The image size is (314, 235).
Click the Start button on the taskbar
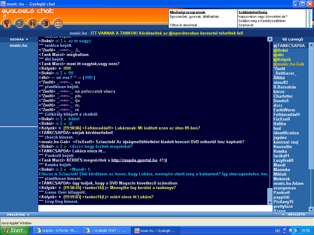(14, 230)
